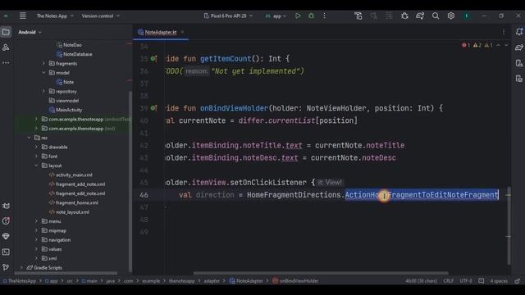Click CRLF line separator status

coord(449,281)
